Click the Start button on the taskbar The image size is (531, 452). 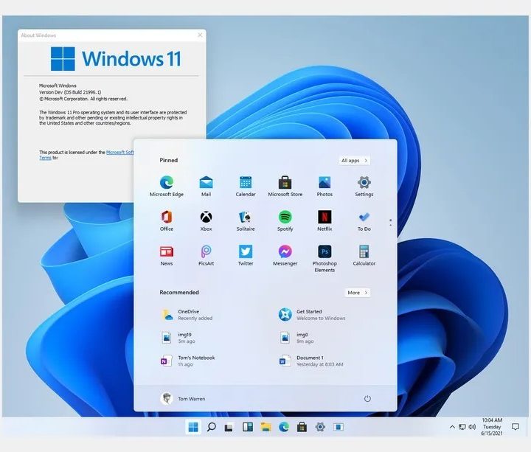pos(193,427)
